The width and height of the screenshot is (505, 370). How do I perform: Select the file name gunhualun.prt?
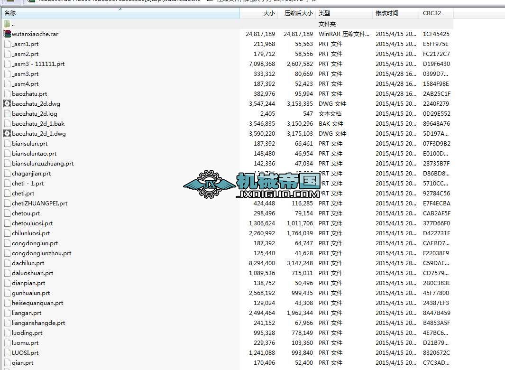(x=31, y=293)
